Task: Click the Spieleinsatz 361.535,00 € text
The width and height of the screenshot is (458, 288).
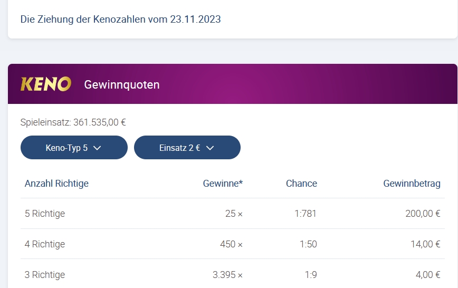Action: (x=73, y=122)
